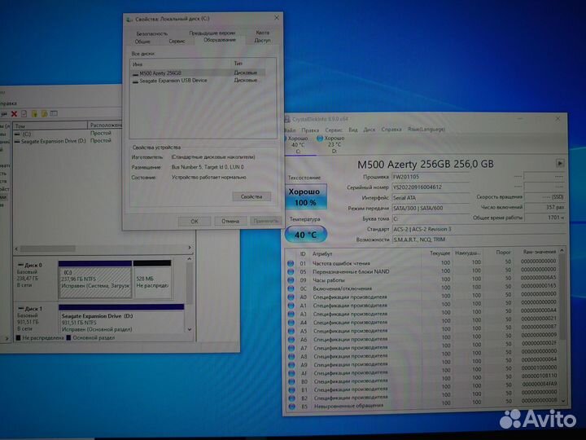Click the status circle for attribute B5

click(292, 406)
